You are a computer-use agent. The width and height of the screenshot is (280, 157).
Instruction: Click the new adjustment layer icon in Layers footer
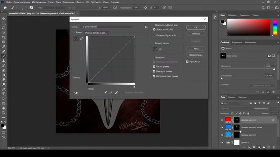click(x=259, y=147)
